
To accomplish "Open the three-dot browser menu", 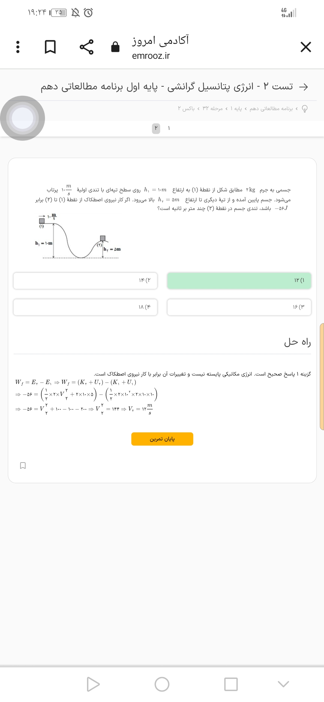I will tap(18, 47).
